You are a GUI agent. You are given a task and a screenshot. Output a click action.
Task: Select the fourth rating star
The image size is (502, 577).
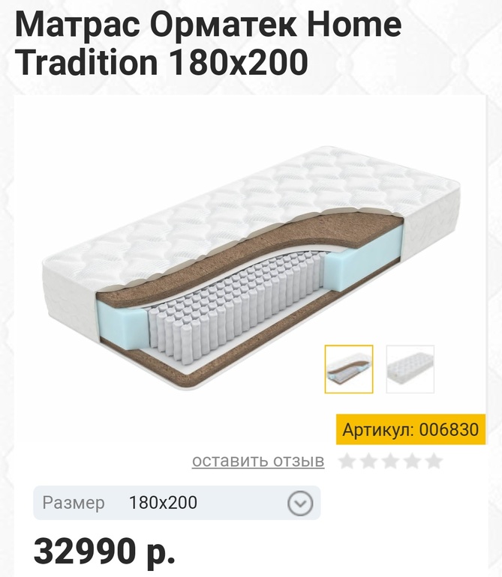(x=412, y=461)
